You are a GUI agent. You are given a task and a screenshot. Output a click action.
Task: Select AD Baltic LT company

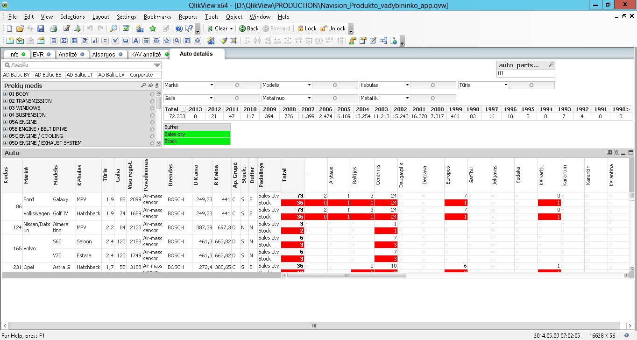pyautogui.click(x=81, y=75)
